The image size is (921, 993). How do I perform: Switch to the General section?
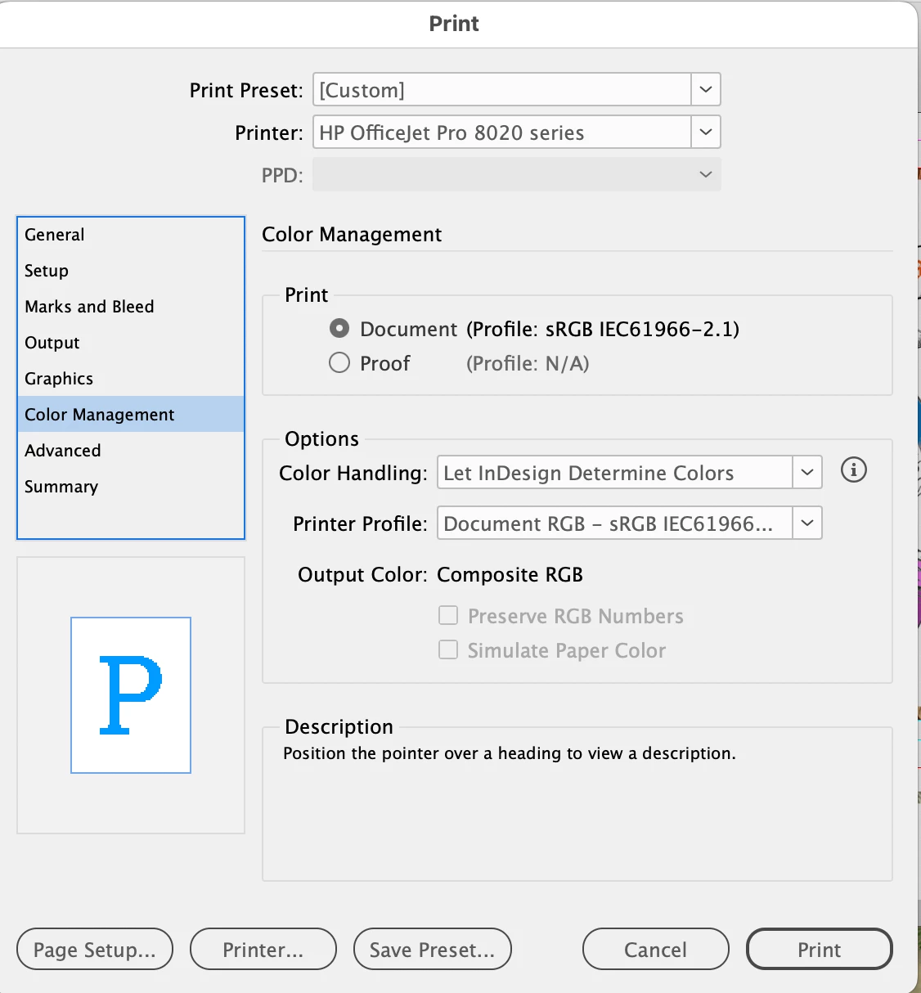click(x=131, y=235)
